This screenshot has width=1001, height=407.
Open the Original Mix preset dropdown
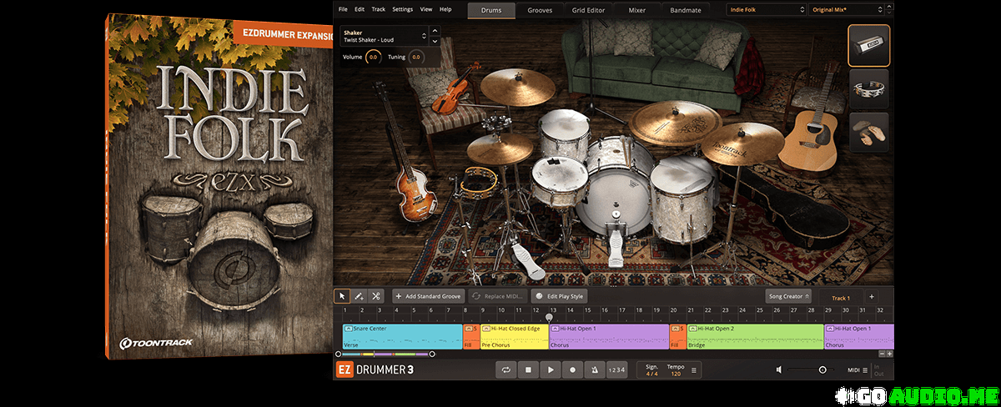[x=847, y=10]
